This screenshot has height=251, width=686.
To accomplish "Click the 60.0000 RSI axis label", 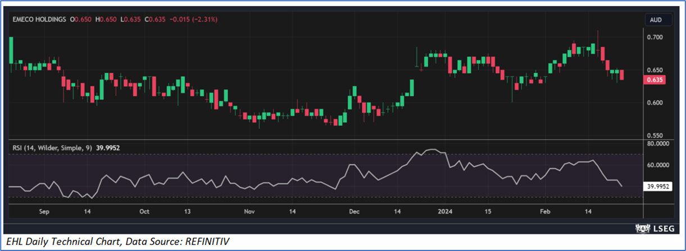I will point(657,165).
